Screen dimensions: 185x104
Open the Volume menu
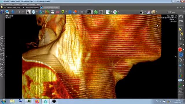[x=24, y=5]
